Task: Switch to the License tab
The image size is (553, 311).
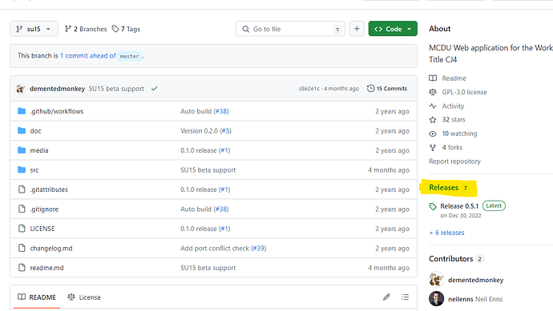Action: pyautogui.click(x=84, y=297)
